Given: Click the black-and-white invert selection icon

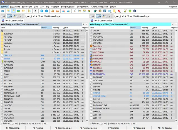Looking at the screenshot, I should (36, 11).
